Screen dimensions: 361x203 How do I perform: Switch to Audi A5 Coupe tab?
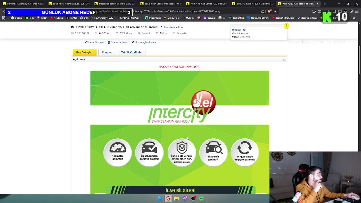(206, 4)
